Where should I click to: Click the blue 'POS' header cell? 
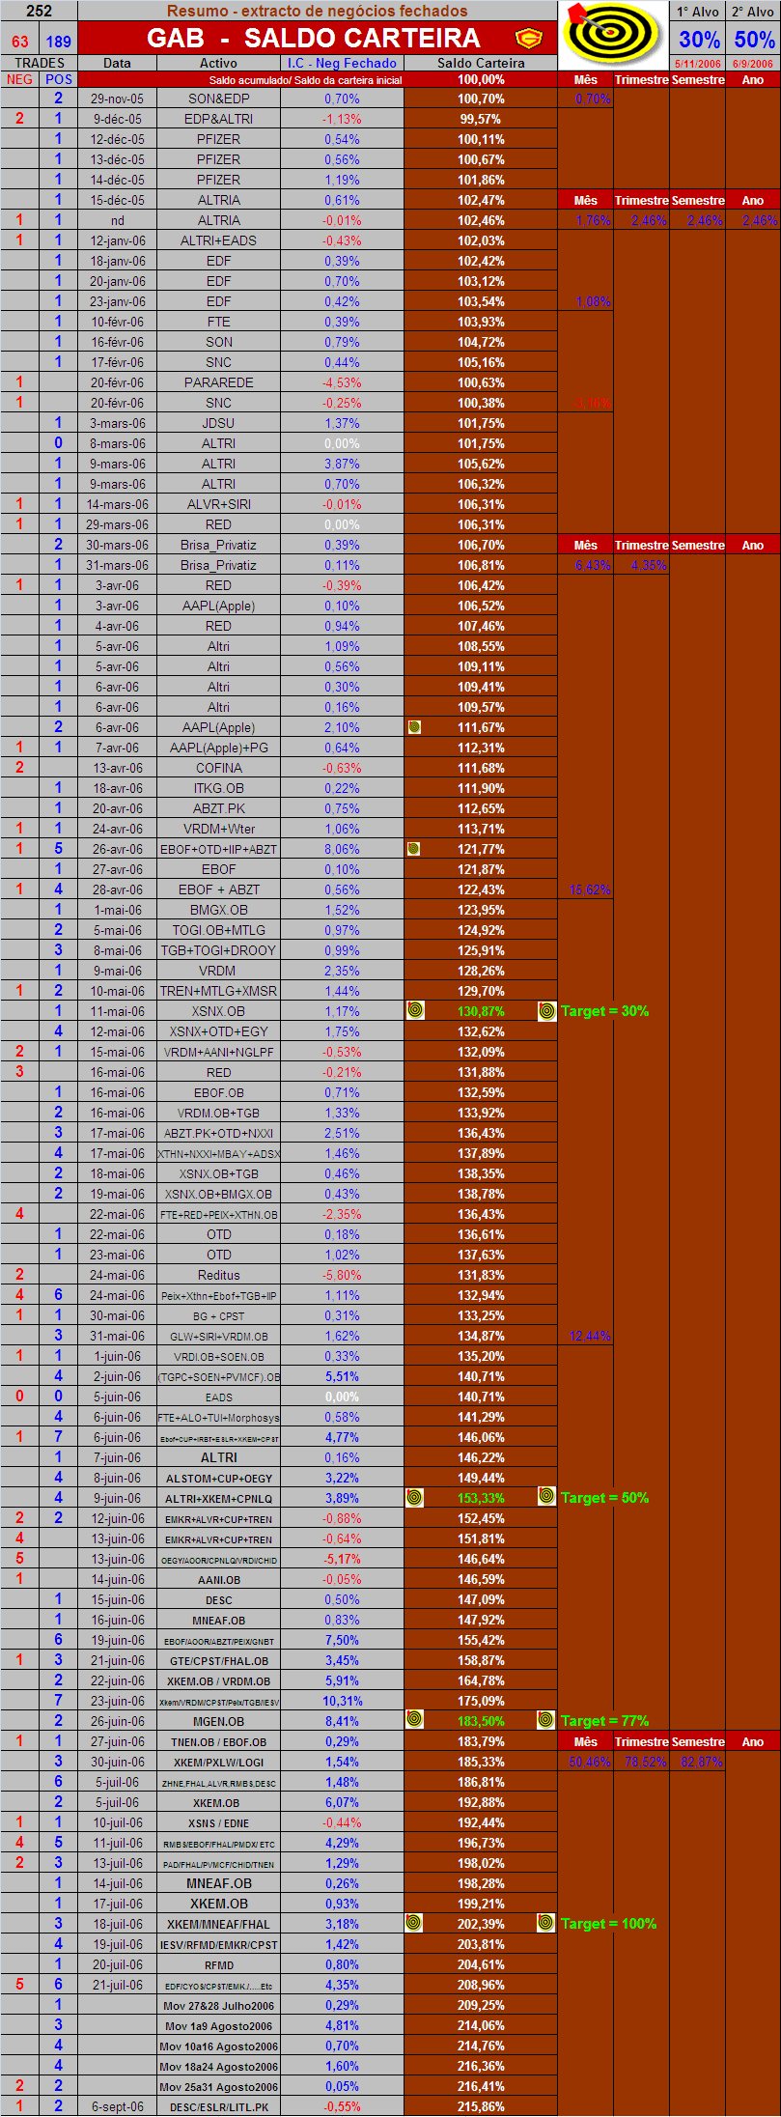(x=59, y=79)
